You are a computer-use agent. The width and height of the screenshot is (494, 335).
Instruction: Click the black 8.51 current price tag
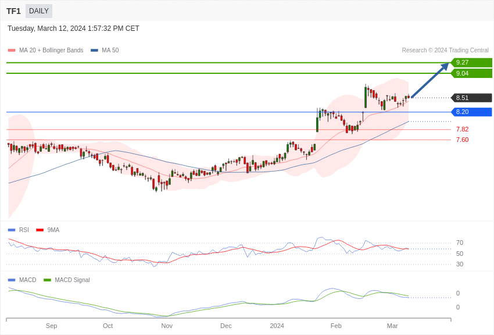(x=471, y=98)
